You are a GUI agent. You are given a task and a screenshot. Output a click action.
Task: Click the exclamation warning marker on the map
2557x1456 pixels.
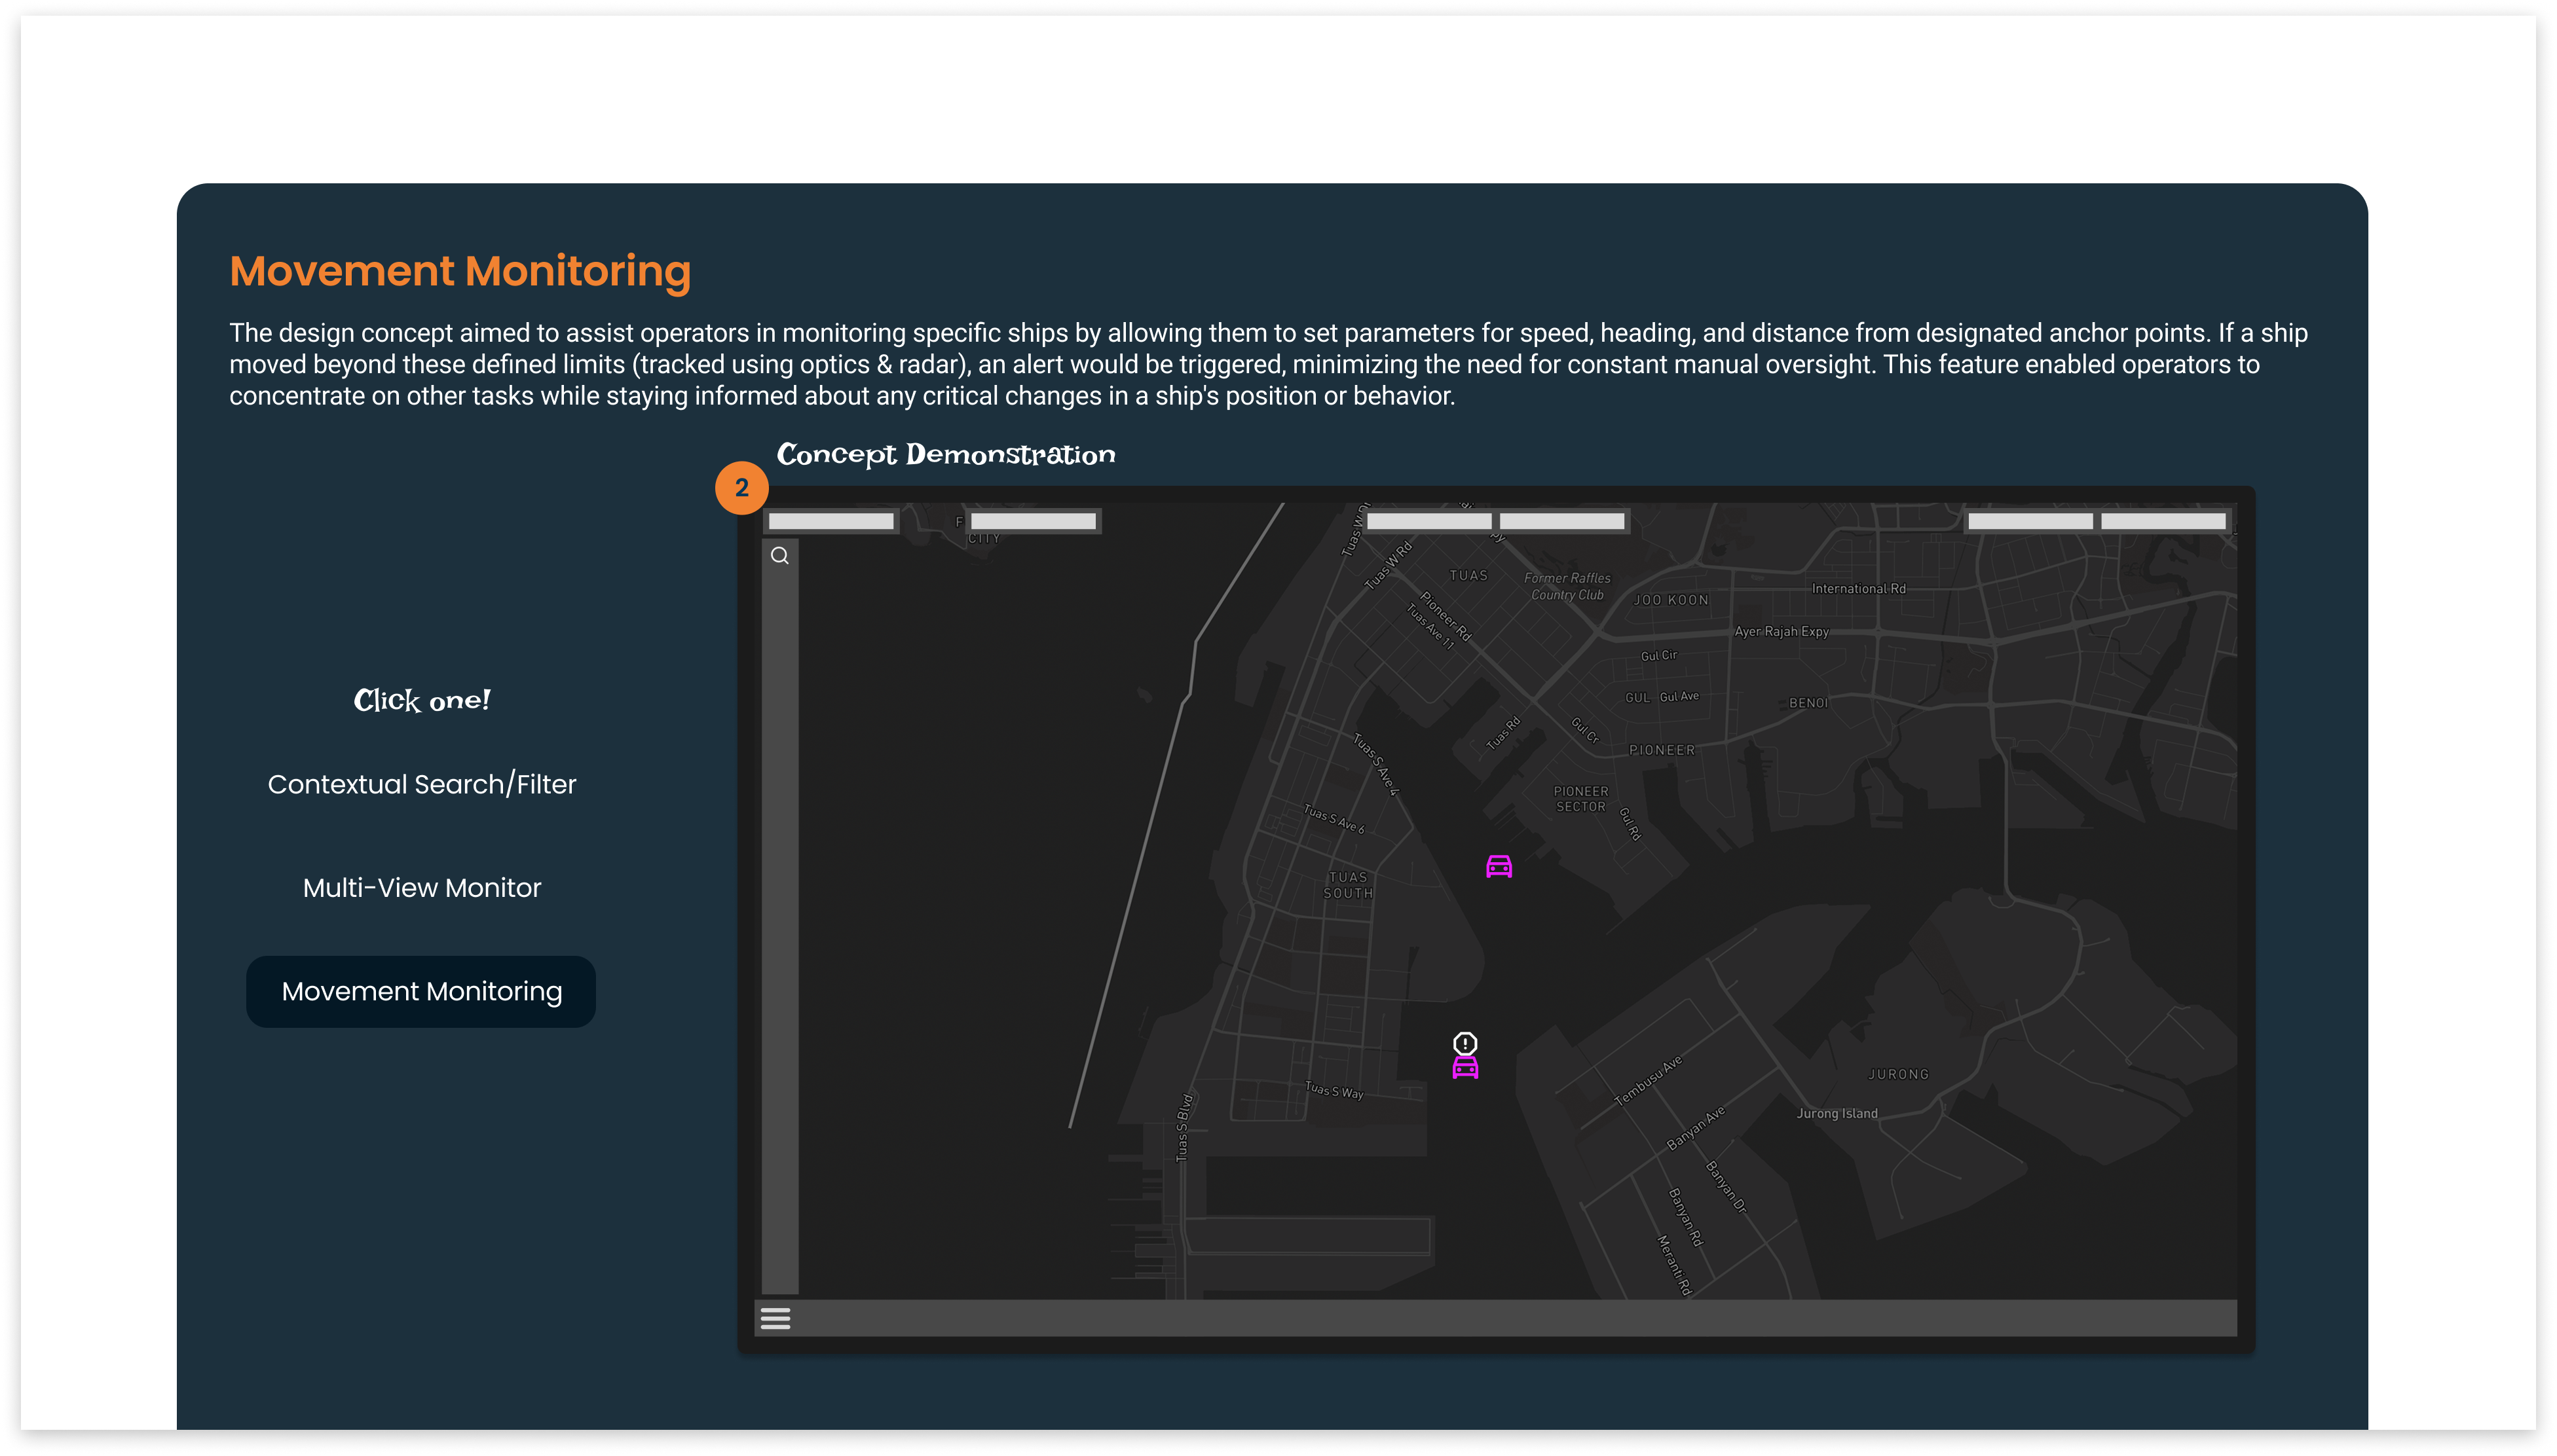pyautogui.click(x=1465, y=1041)
